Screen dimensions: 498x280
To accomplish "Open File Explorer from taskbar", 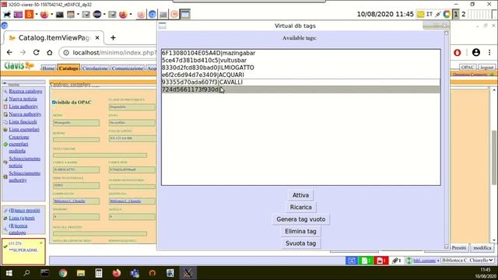I will tap(81, 273).
